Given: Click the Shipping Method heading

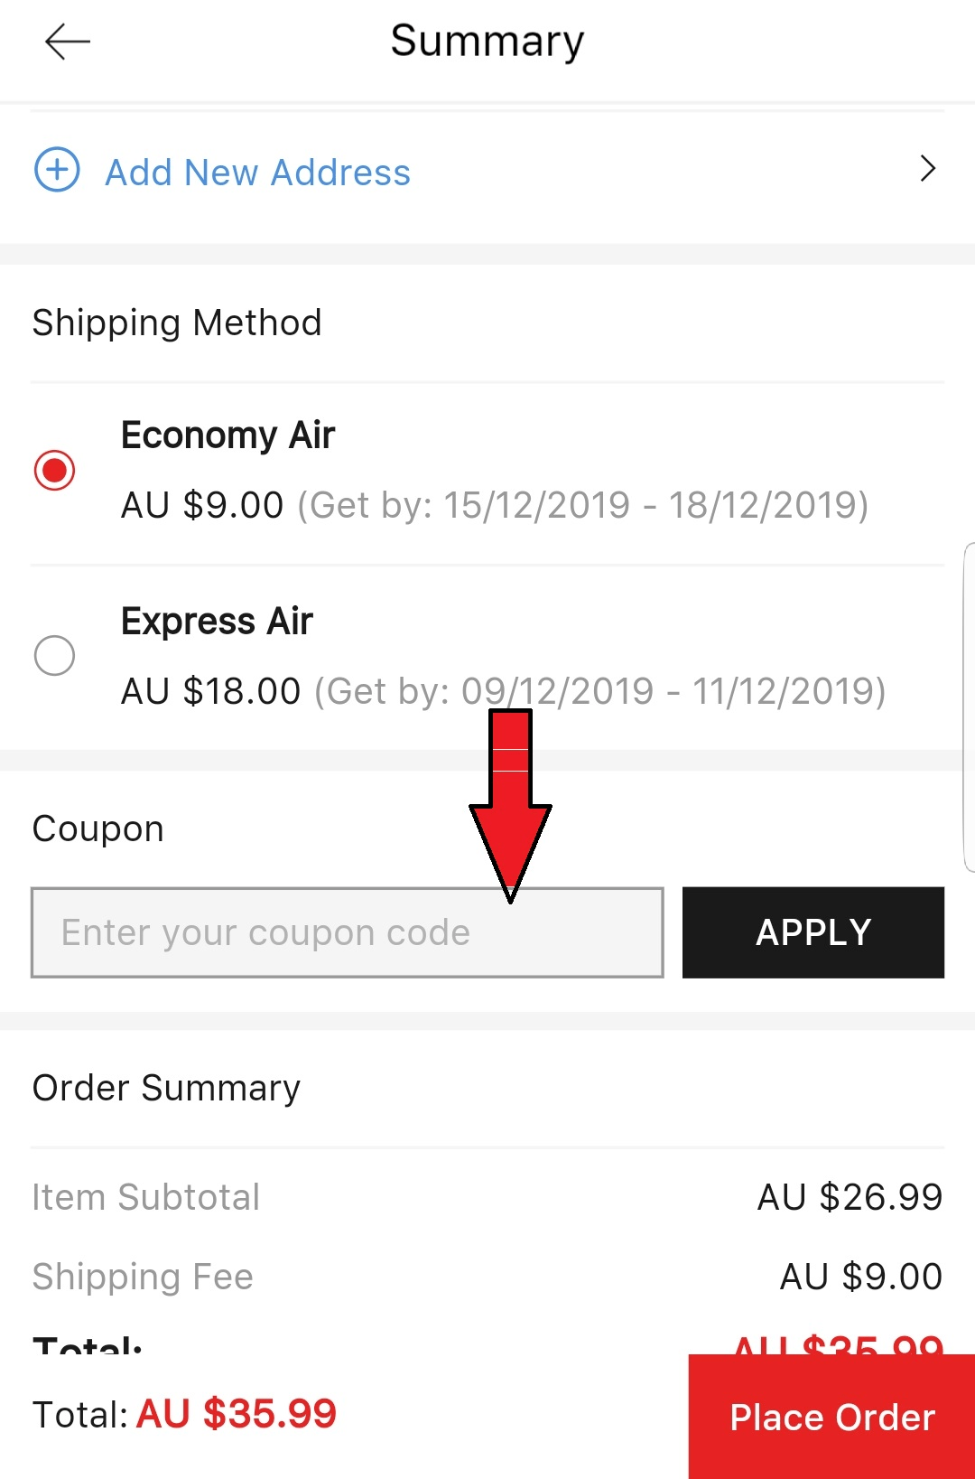Looking at the screenshot, I should pyautogui.click(x=177, y=323).
